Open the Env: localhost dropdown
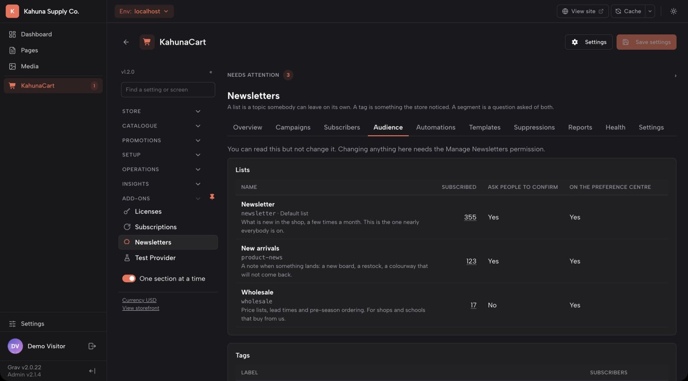Image resolution: width=688 pixels, height=381 pixels. (x=144, y=11)
